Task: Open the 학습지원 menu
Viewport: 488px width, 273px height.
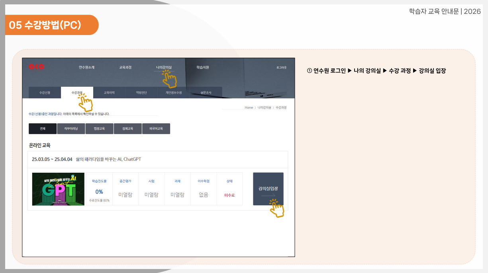Action: 202,67
